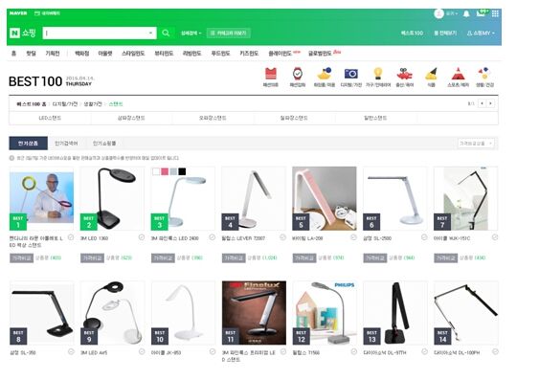Viewport: 539px width, 380px height.
Task: Toggle the check mark on BEST 1 product
Action: click(71, 237)
